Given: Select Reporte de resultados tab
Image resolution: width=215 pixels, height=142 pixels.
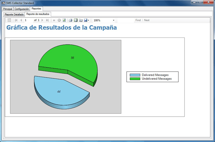Looking at the screenshot, I should click(x=38, y=14).
